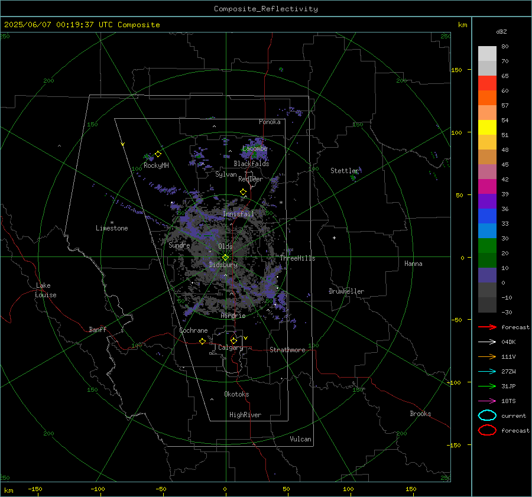The width and height of the screenshot is (532, 497).
Task: Click the RockyMH label
Action: coord(156,165)
